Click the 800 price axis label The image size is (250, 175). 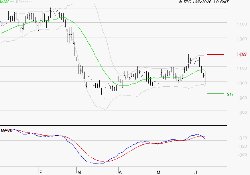(x=243, y=113)
